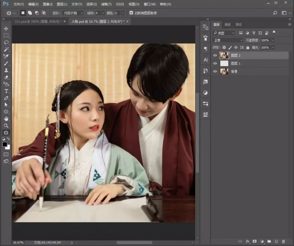Select the Brush tool
The height and width of the screenshot is (246, 294).
point(6,63)
